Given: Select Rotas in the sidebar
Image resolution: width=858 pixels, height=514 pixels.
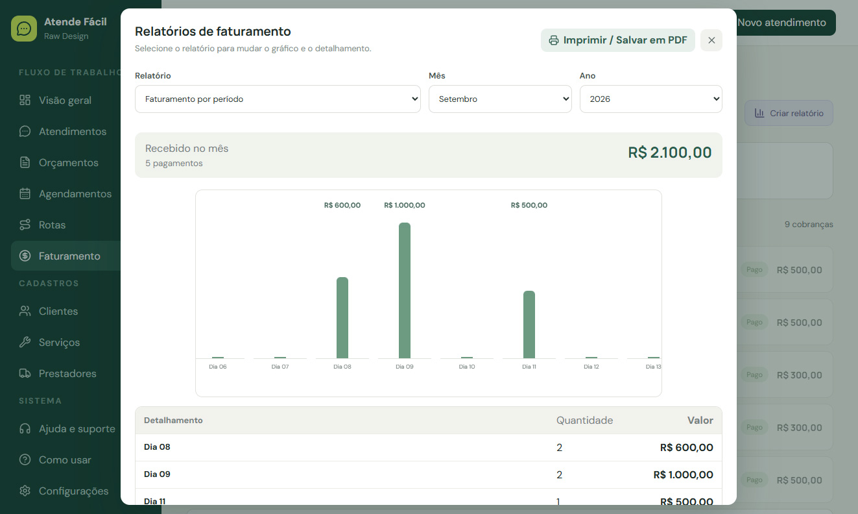Looking at the screenshot, I should coord(66,225).
